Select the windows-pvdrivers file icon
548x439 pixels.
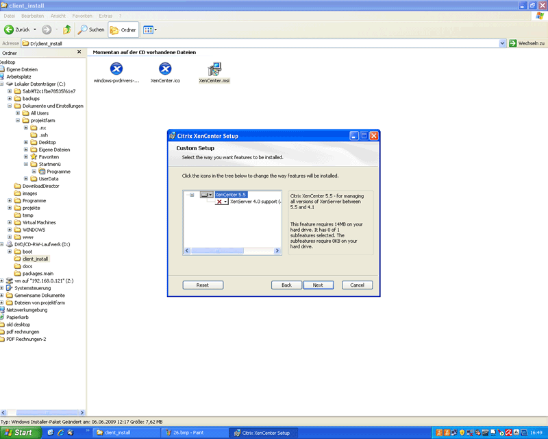point(116,69)
